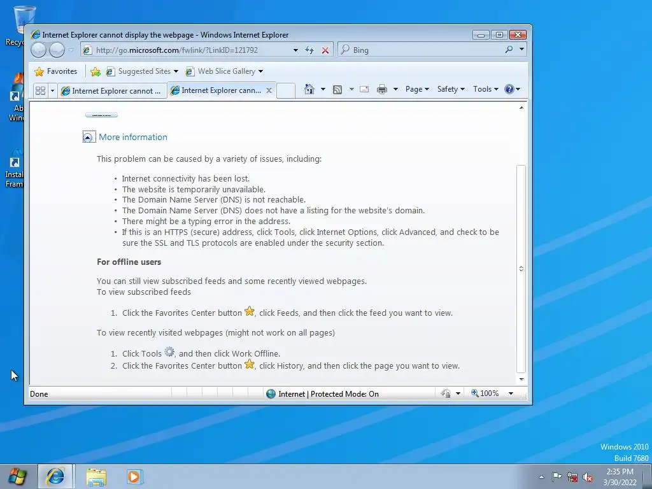Viewport: 652px width, 489px height.
Task: Click the Action Center flag icon
Action: tap(556, 476)
